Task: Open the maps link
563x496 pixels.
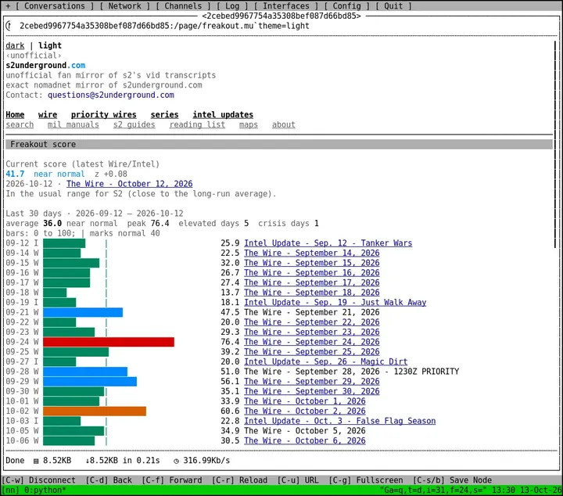Action: tap(249, 124)
